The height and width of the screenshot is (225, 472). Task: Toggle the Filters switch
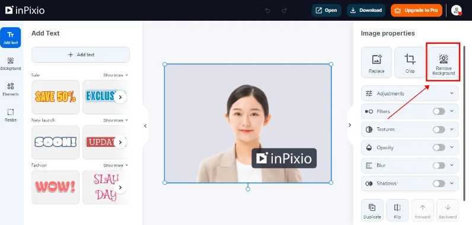click(439, 111)
